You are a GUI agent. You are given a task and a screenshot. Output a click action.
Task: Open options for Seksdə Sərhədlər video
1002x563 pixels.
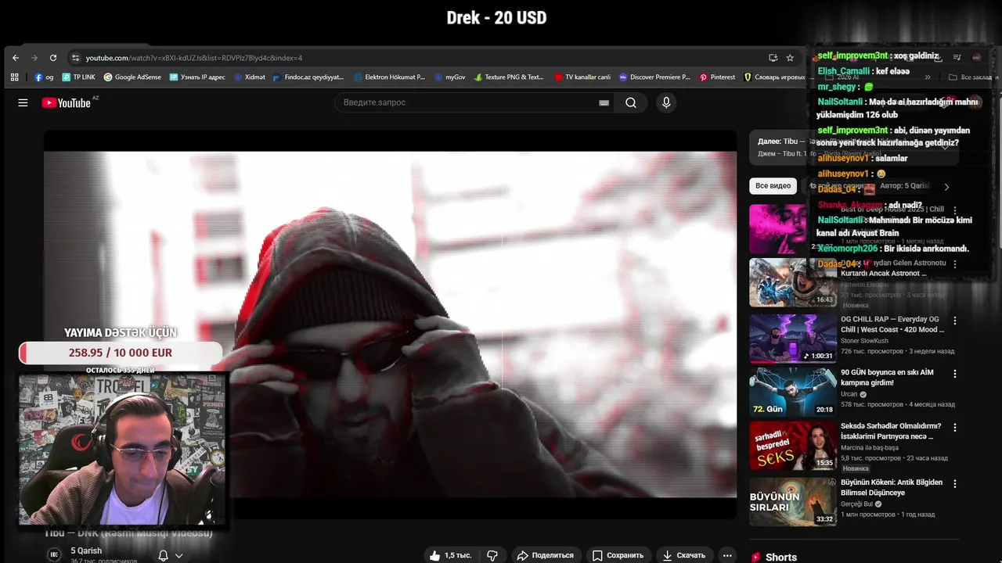955,428
